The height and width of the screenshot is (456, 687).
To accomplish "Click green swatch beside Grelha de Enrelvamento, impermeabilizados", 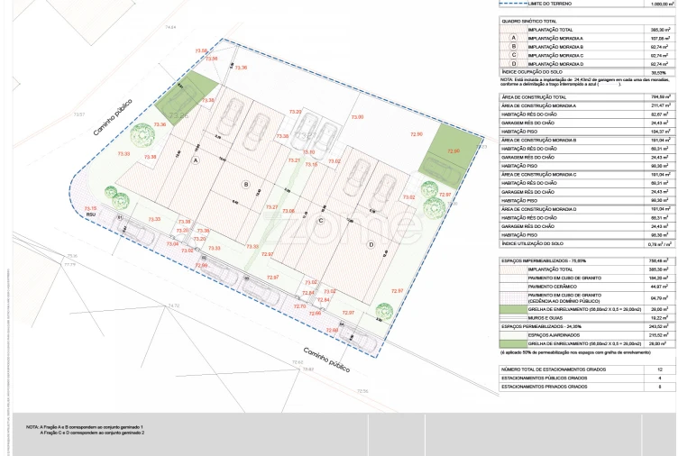I will coord(513,308).
